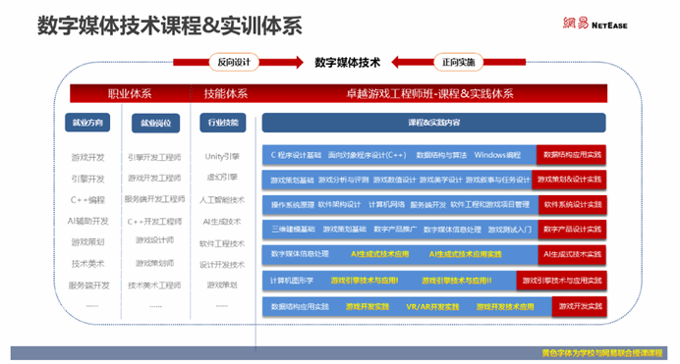Click the red 游戏引擎技术与应用实践 box
Viewport: 680px width, 364px height.
tap(562, 281)
